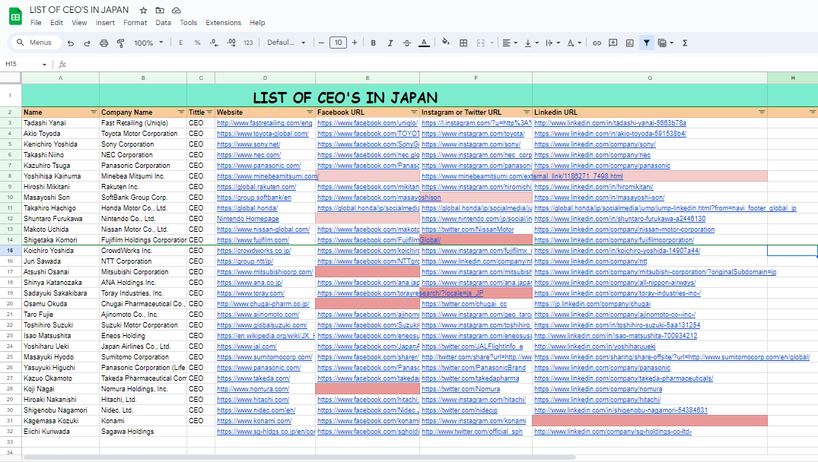Open the File menu
This screenshot has width=818, height=462.
pyautogui.click(x=36, y=22)
